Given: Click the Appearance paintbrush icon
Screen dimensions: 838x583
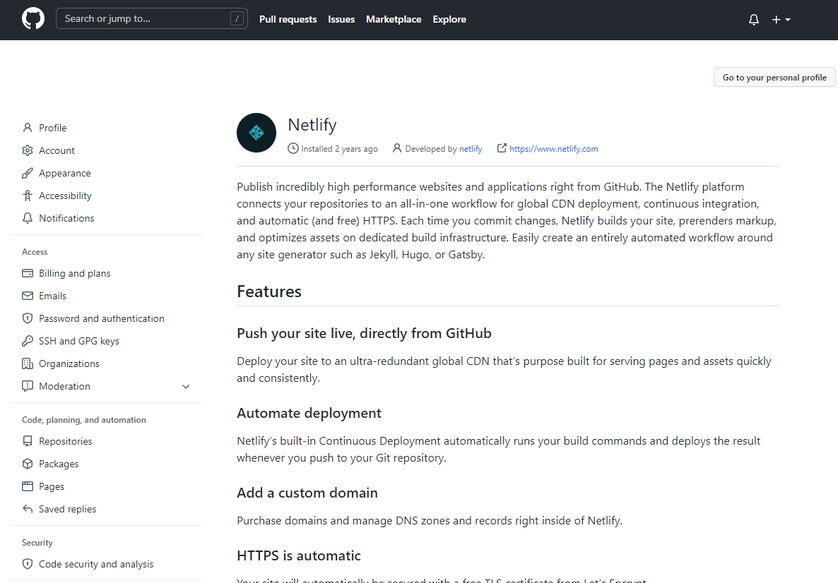Looking at the screenshot, I should pos(28,173).
